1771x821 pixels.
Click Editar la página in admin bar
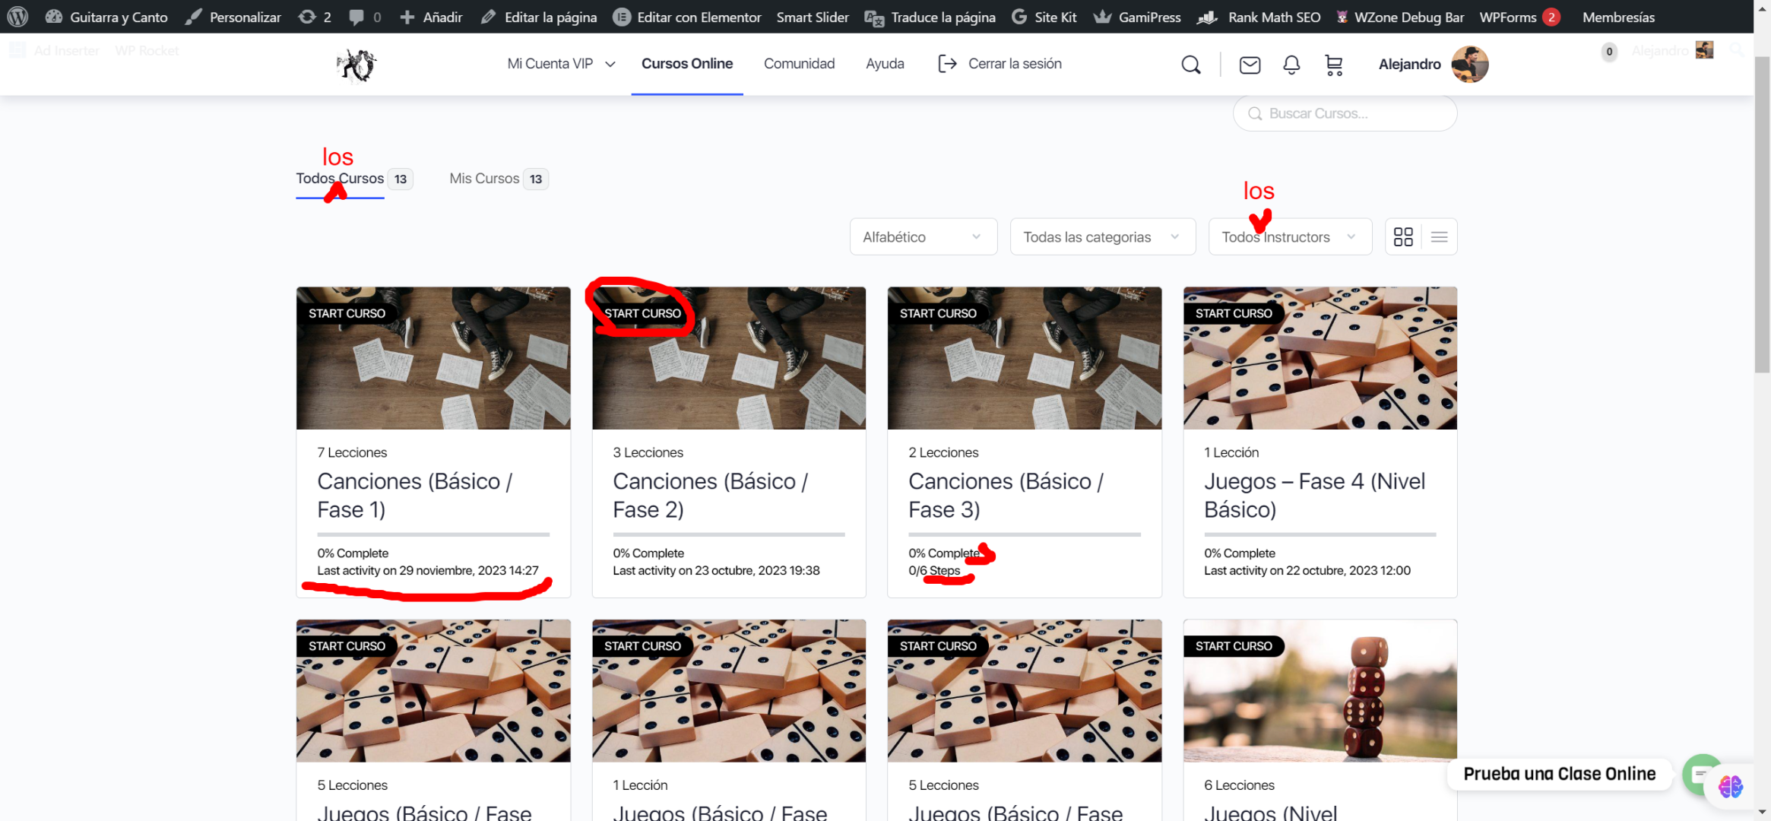coord(538,17)
